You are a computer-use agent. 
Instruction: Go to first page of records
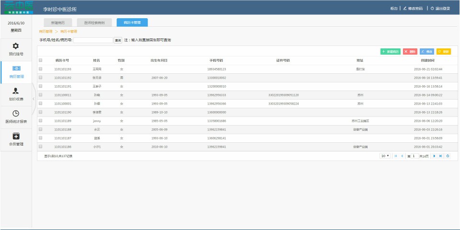(396, 156)
